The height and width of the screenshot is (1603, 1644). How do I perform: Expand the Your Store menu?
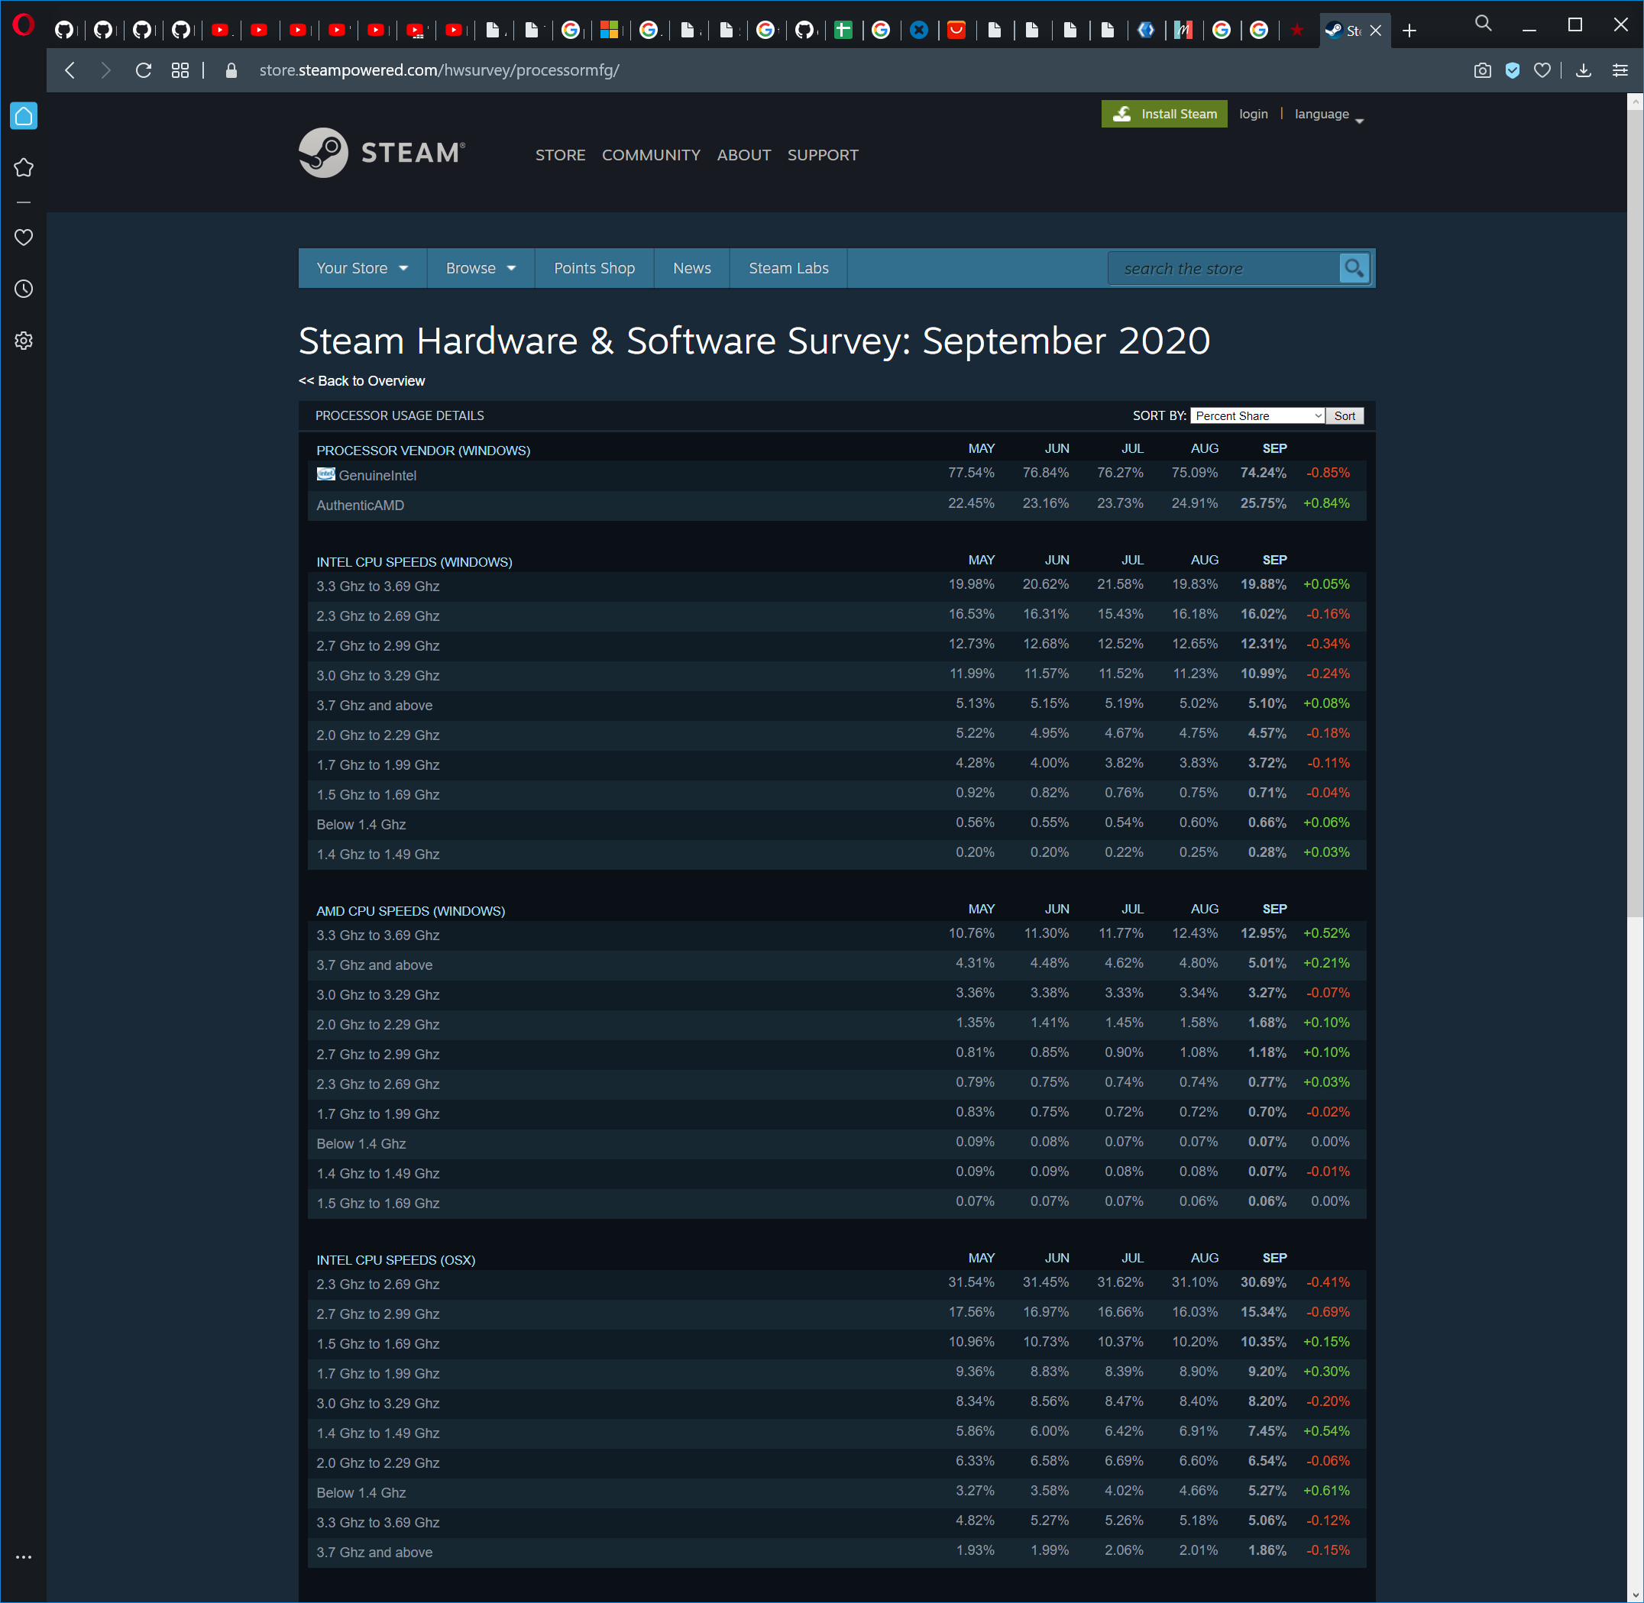point(362,269)
